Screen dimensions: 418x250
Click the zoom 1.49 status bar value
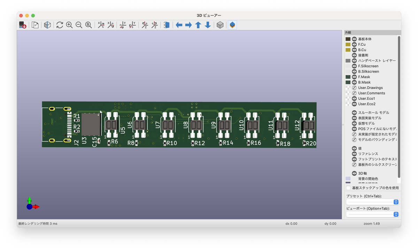[372, 224]
